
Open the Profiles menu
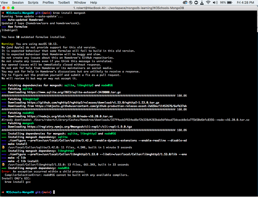[48, 2]
